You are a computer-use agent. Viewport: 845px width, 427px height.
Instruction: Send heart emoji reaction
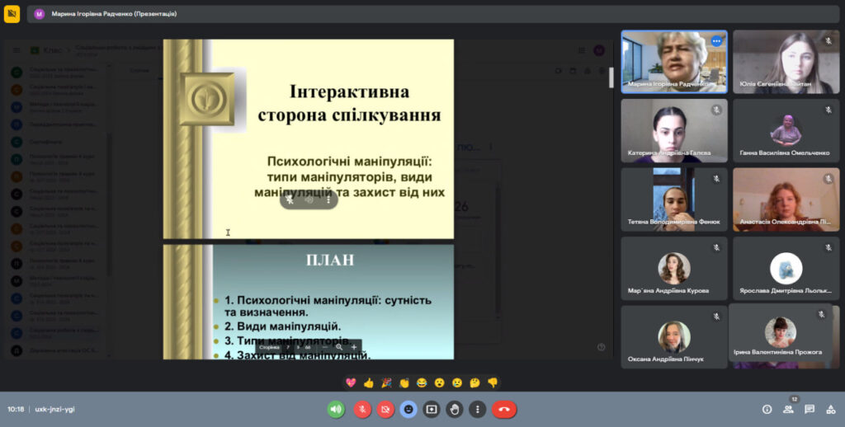(x=351, y=382)
